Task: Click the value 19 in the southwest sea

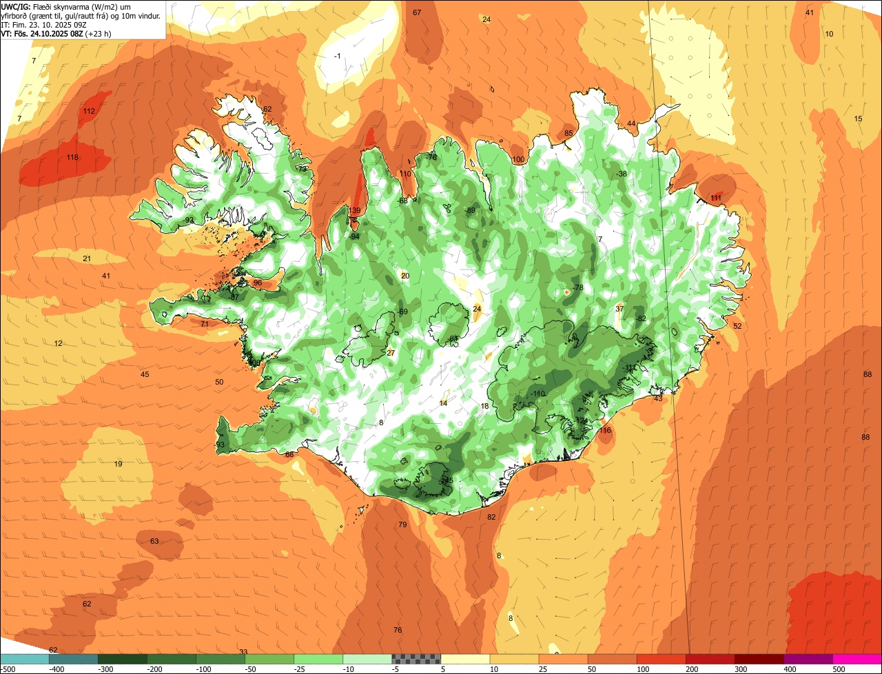Action: point(118,464)
